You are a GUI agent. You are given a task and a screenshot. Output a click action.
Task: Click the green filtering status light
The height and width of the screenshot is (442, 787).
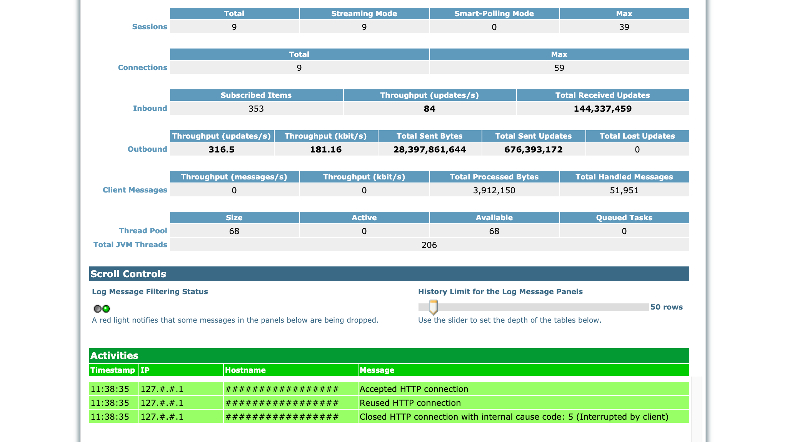(x=107, y=308)
